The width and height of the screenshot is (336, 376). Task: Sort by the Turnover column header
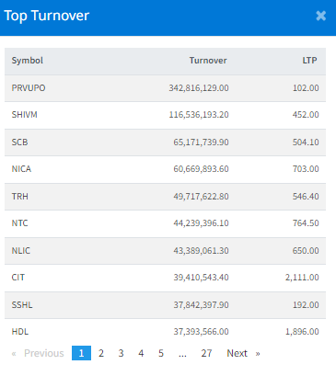click(208, 61)
